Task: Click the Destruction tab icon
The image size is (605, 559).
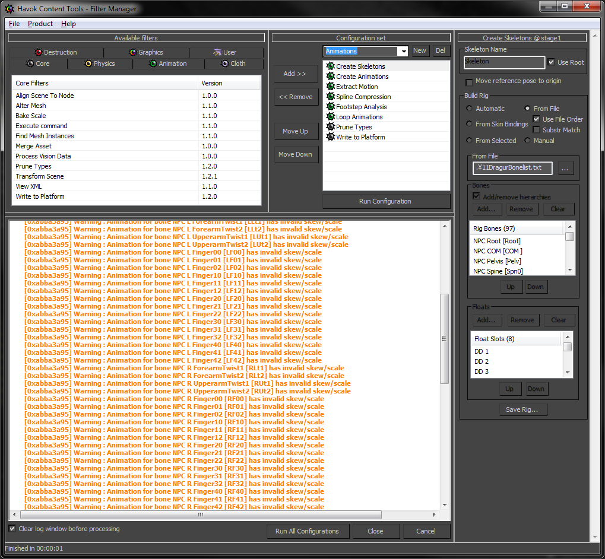Action: 38,52
